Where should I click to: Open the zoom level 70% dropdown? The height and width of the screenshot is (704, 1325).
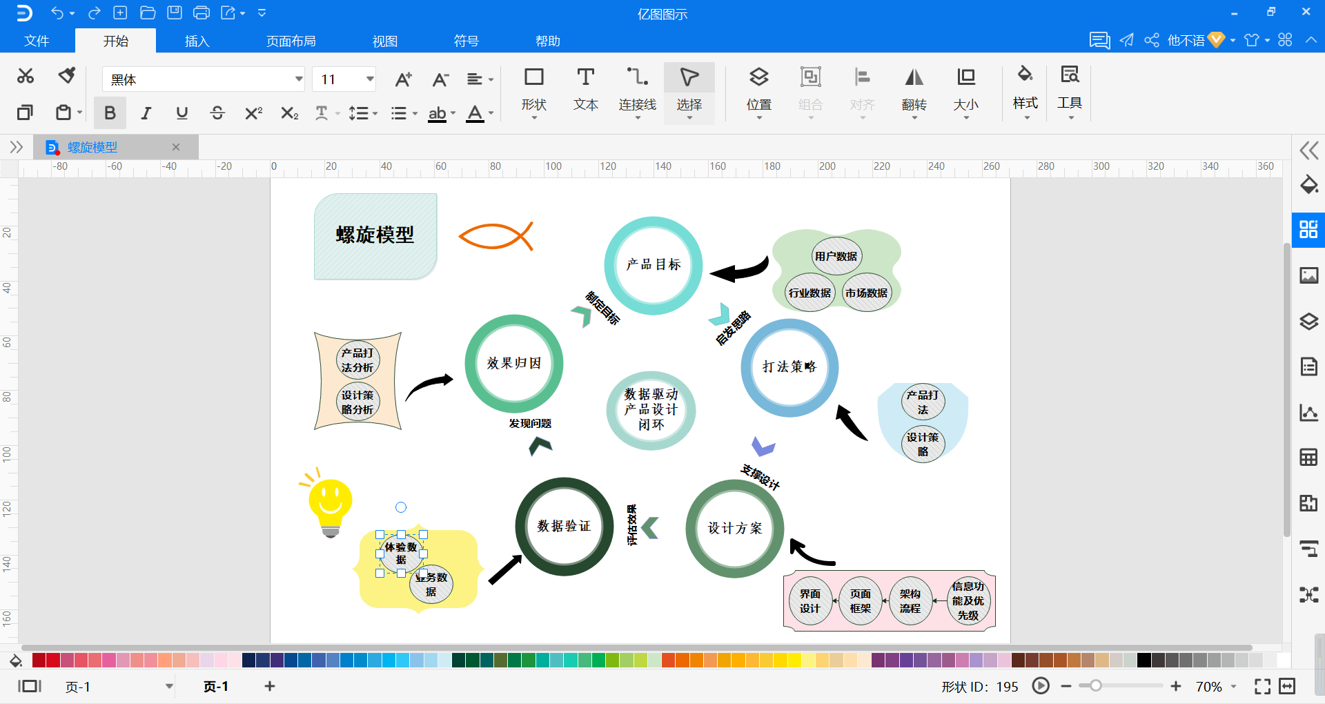point(1216,687)
